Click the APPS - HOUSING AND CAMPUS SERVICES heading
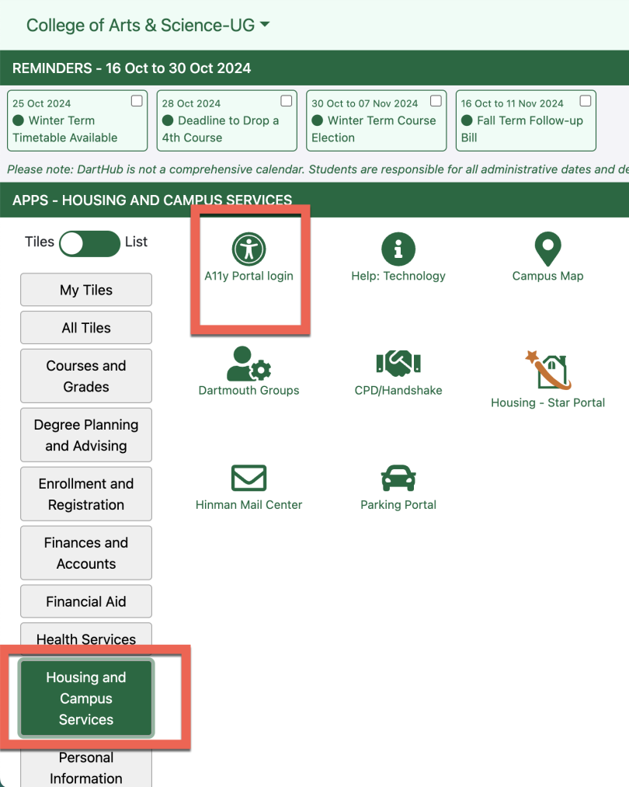This screenshot has width=629, height=787. pos(152,200)
